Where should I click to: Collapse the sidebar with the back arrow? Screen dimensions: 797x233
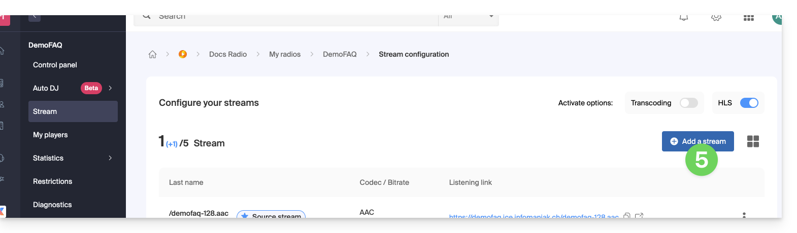click(35, 17)
